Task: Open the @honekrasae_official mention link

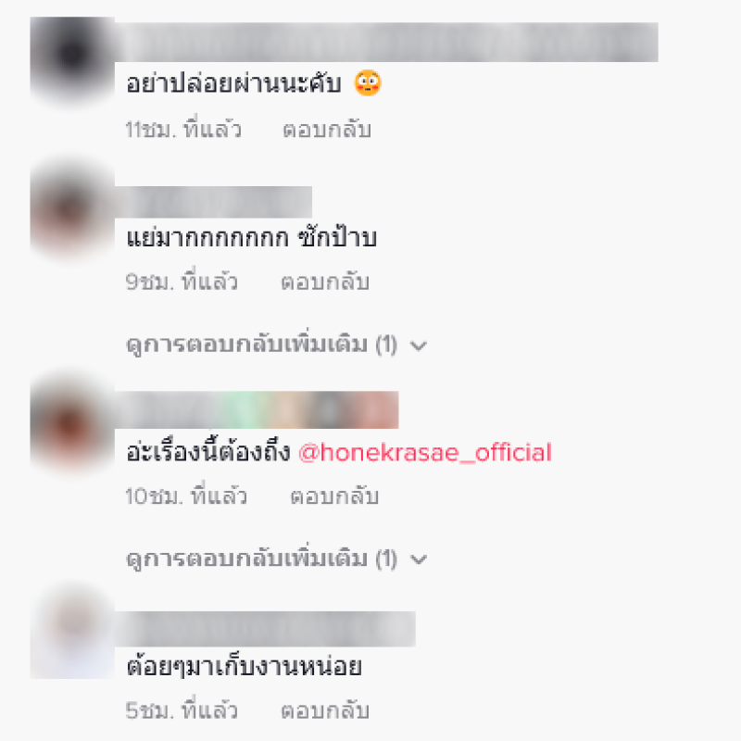Action: 425,452
